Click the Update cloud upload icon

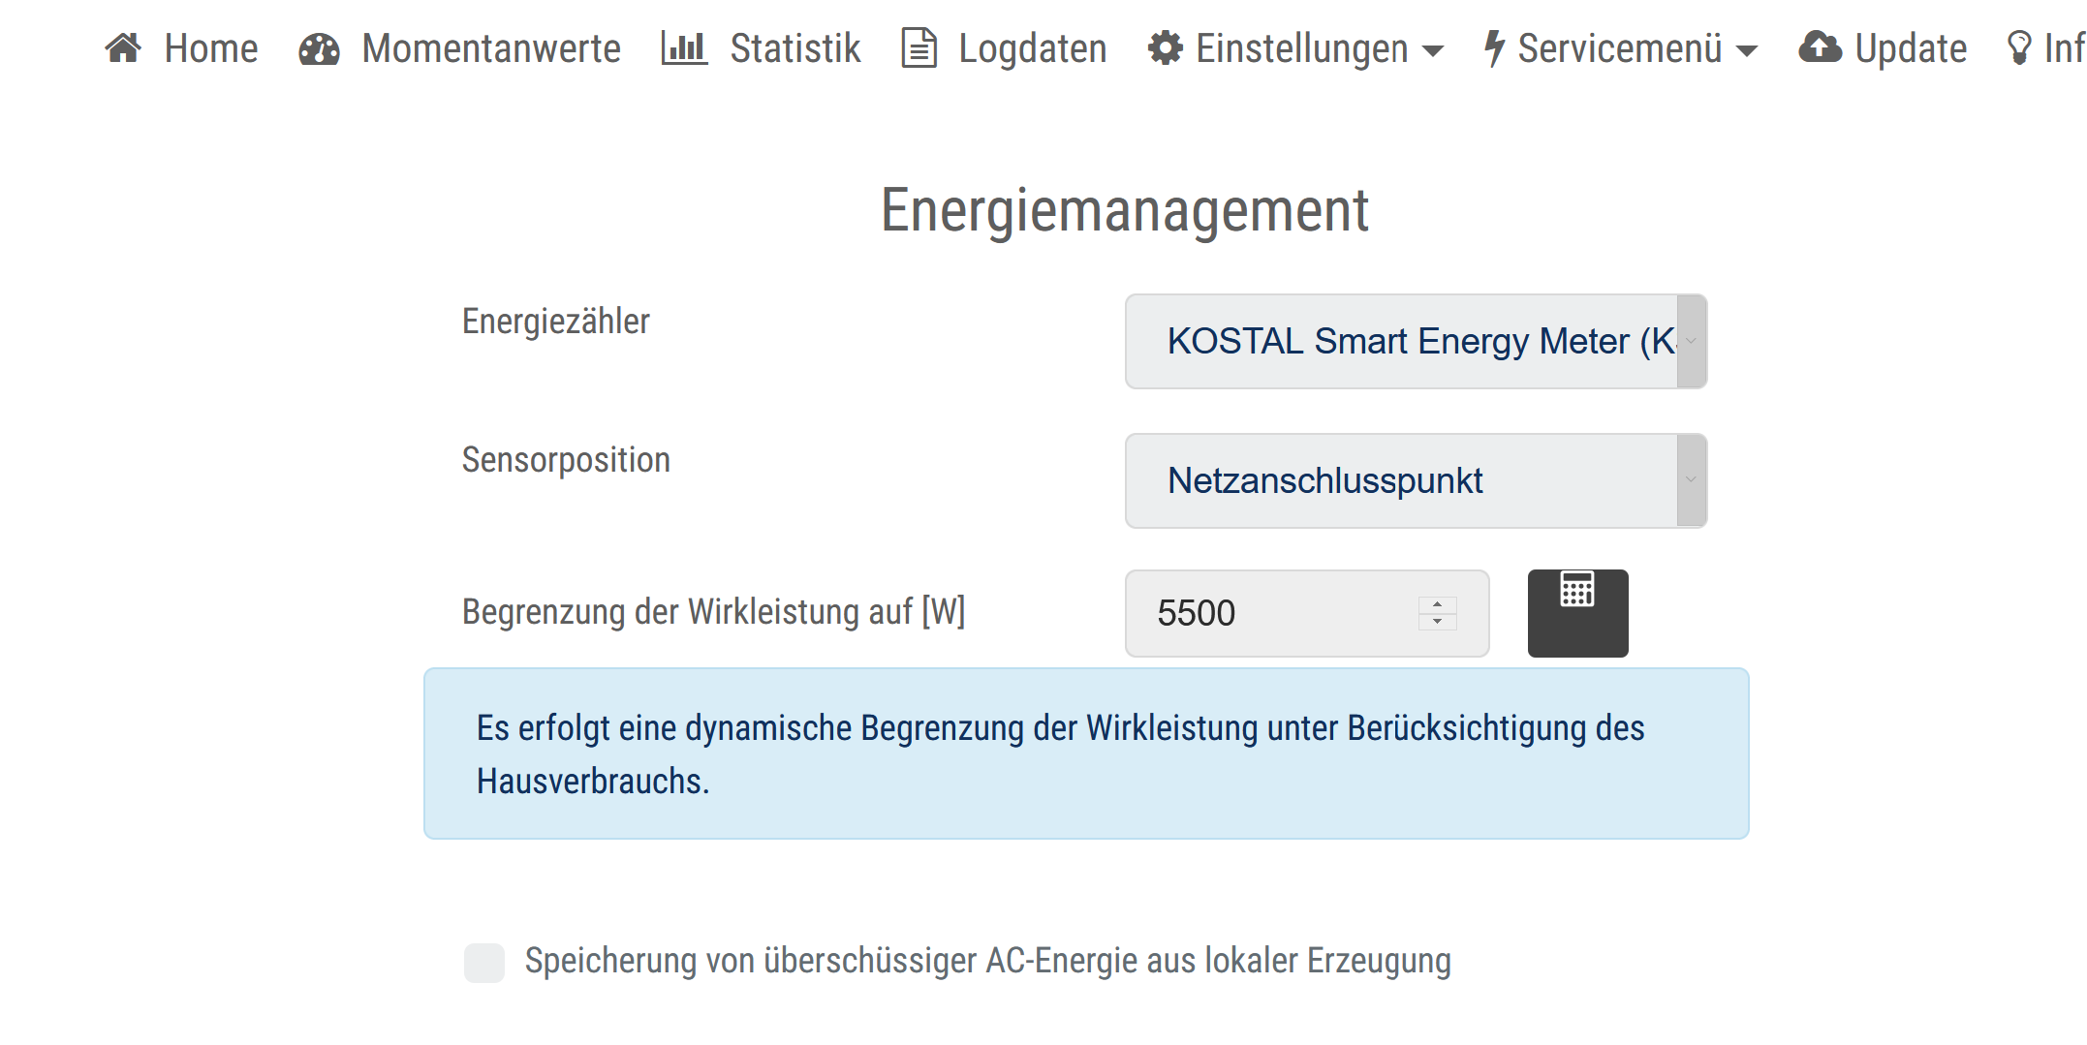click(x=1820, y=47)
